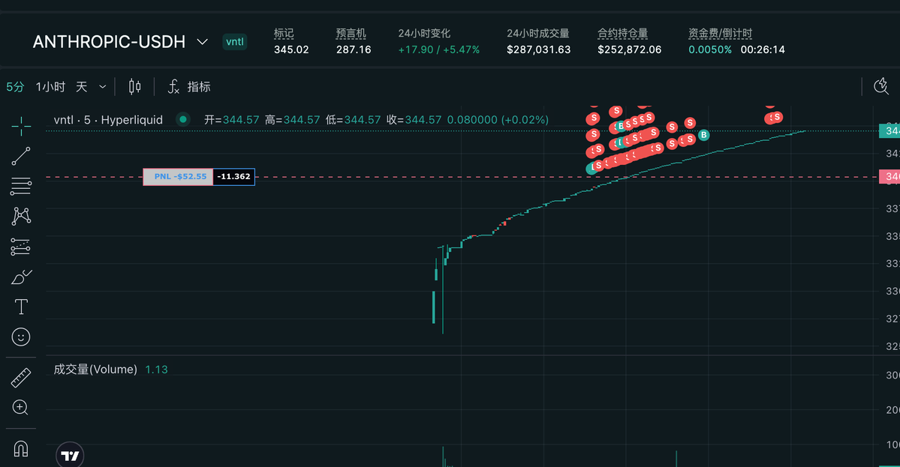Click the -11.362 position size box
Viewport: 900px width, 467px height.
coord(233,176)
